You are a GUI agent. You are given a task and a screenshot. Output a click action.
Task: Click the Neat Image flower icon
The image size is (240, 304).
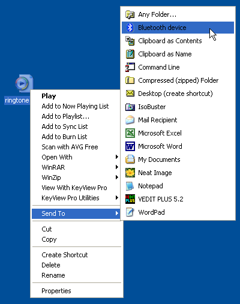[x=130, y=173]
